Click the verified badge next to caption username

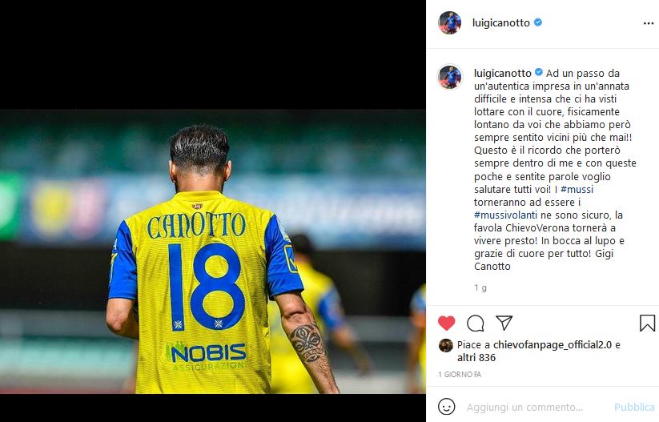[x=539, y=73]
